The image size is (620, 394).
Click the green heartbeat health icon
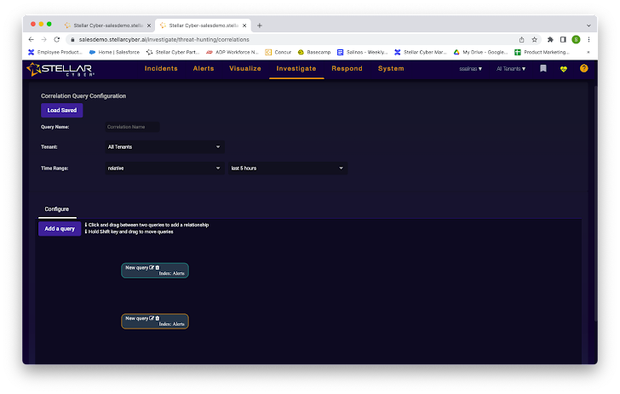click(x=563, y=68)
